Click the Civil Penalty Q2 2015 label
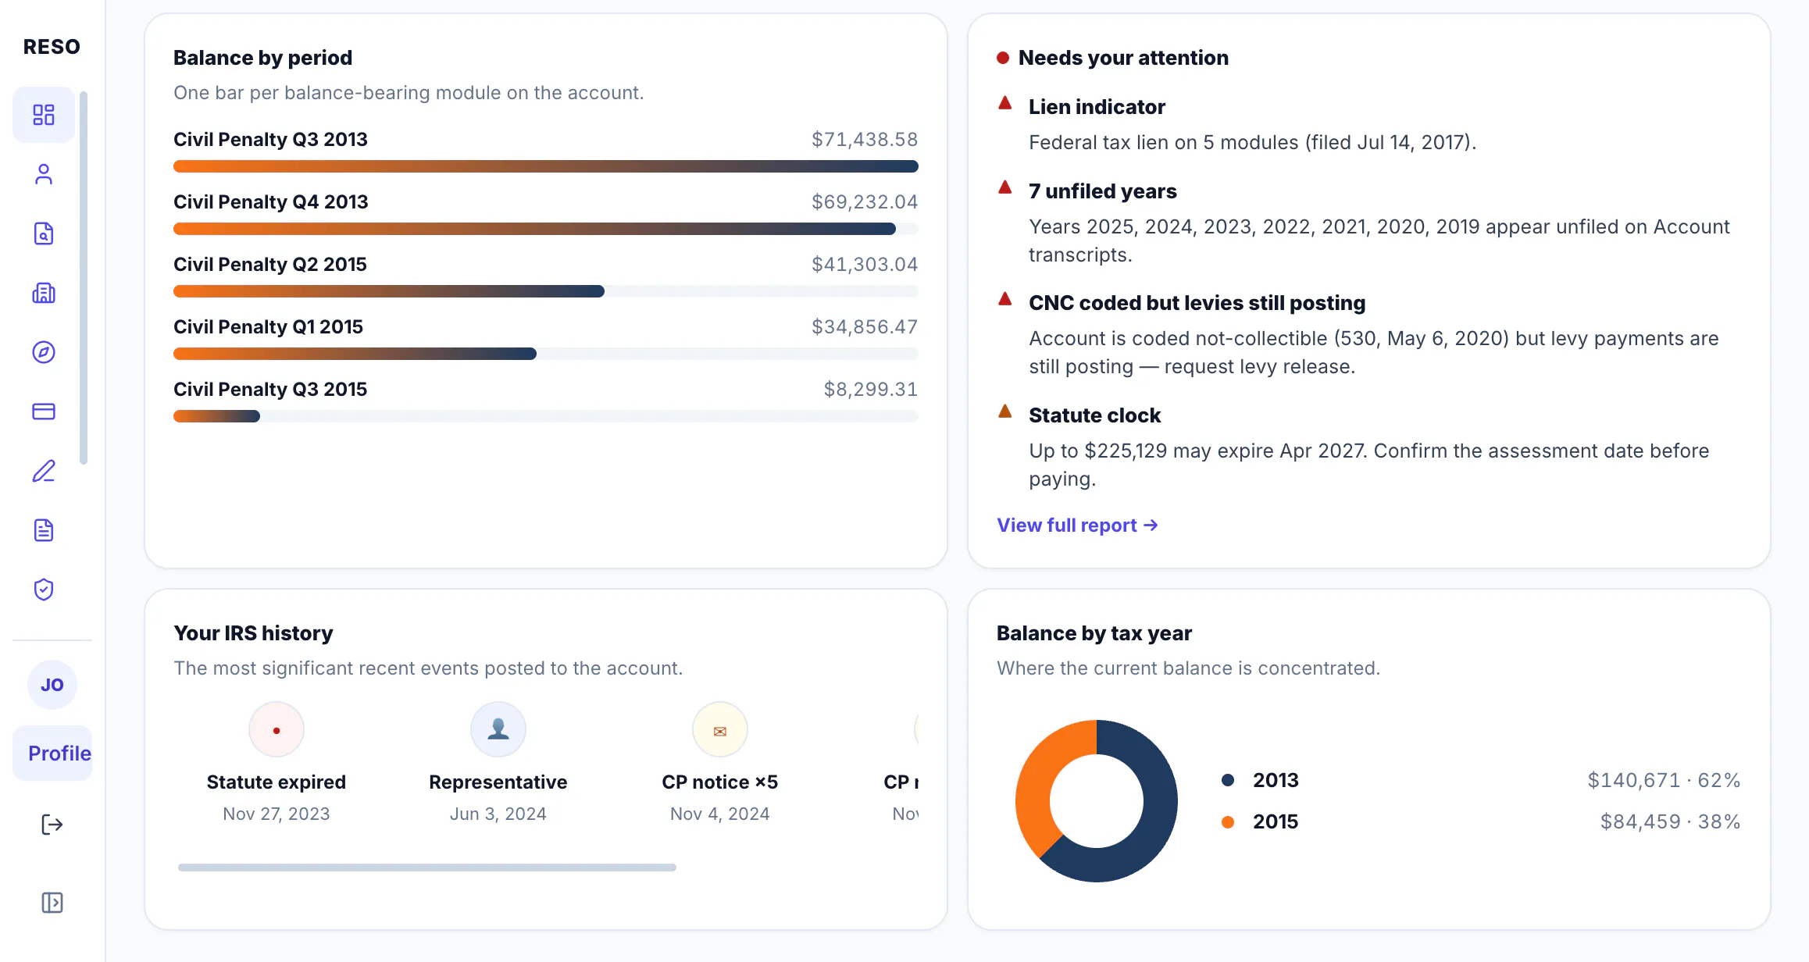Screen dimensions: 1809x962 click(270, 264)
